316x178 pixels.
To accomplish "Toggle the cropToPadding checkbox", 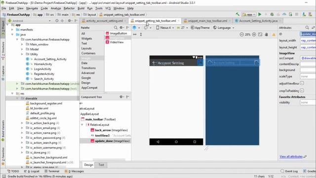I will pos(302,90).
